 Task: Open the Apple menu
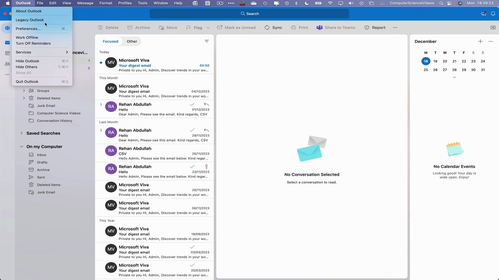point(7,3)
